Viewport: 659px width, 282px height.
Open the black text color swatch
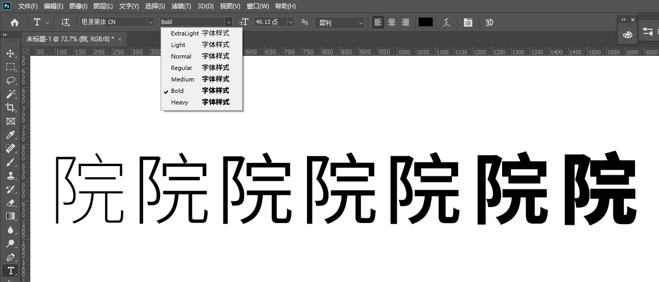[426, 22]
